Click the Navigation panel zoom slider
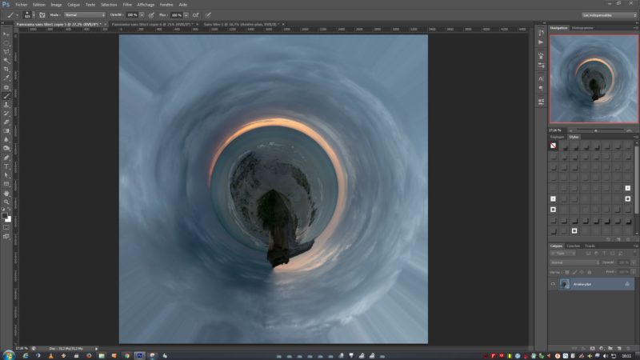This screenshot has width=640, height=360. 595,130
